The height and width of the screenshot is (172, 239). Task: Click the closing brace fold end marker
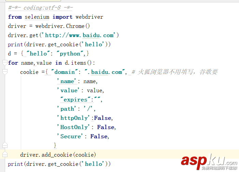point(5,145)
